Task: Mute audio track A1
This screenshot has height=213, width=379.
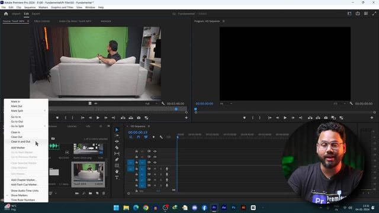Action: (x=155, y=169)
